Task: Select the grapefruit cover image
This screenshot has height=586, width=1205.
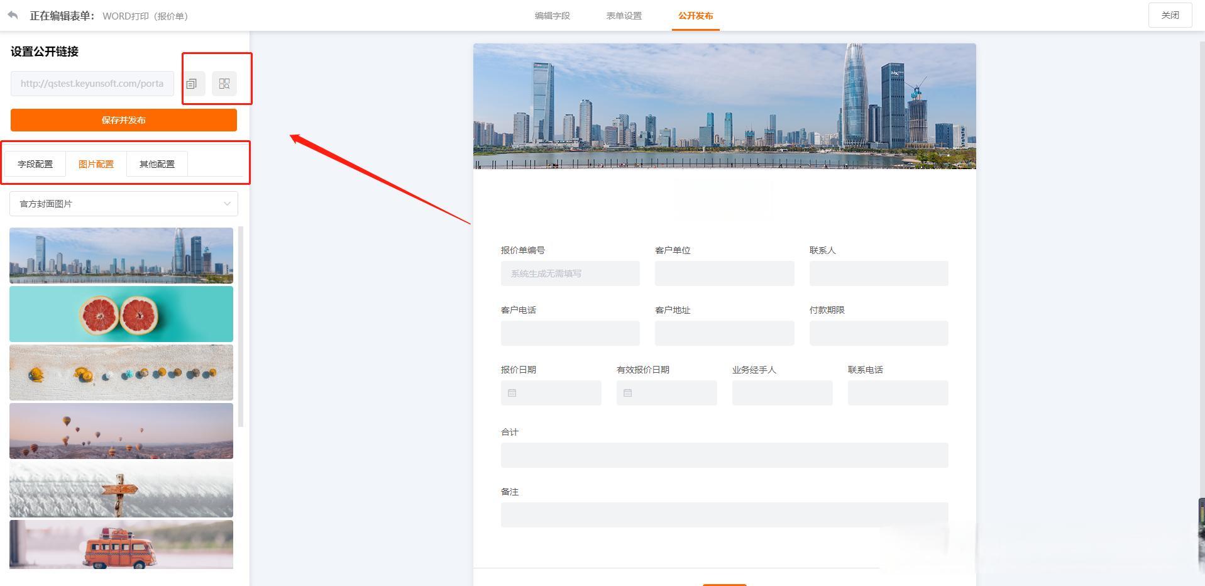Action: pos(121,314)
